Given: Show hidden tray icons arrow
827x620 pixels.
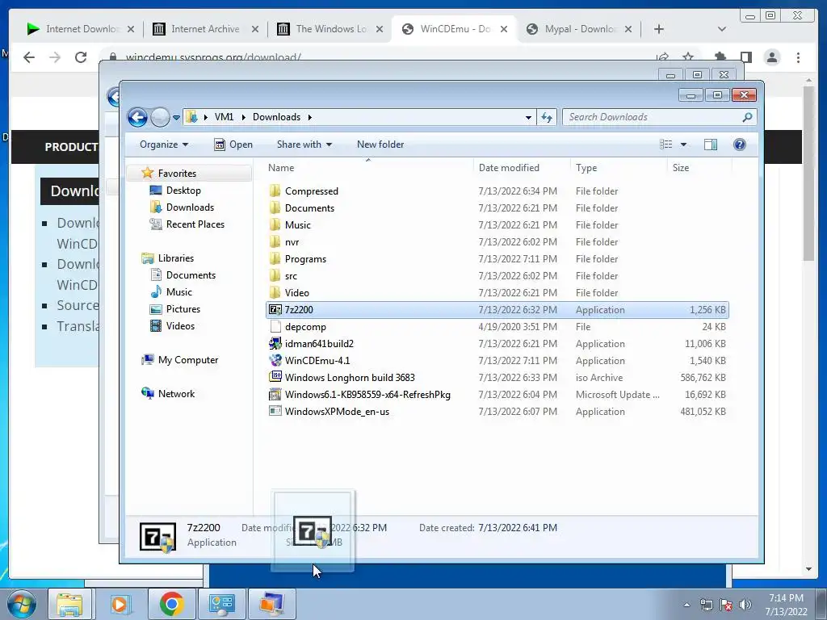Looking at the screenshot, I should click(686, 605).
